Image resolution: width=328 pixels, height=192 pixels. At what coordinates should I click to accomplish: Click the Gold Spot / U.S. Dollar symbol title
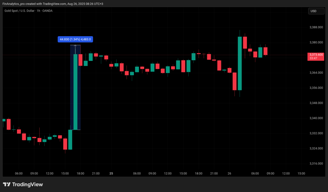(29, 11)
